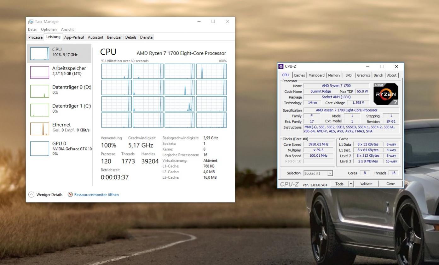Open the Ressourcenmonitor öffnen link

(96, 195)
